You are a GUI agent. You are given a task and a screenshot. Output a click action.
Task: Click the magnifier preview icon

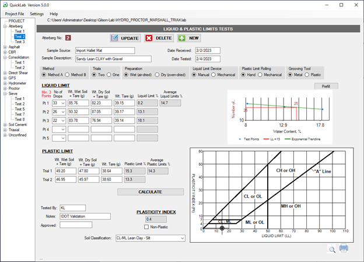(332, 249)
